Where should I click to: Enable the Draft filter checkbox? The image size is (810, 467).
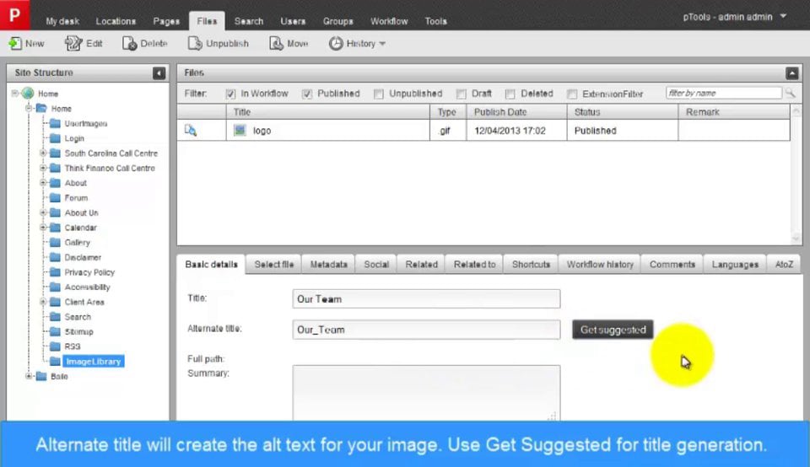tap(461, 94)
